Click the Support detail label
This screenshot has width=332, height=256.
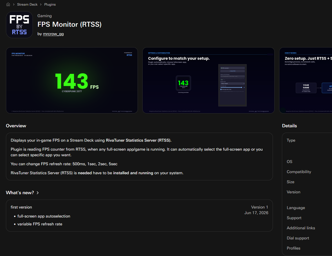(294, 218)
